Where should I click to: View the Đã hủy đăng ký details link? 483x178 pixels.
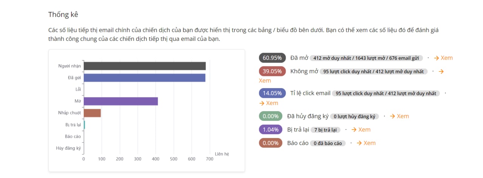399,116
